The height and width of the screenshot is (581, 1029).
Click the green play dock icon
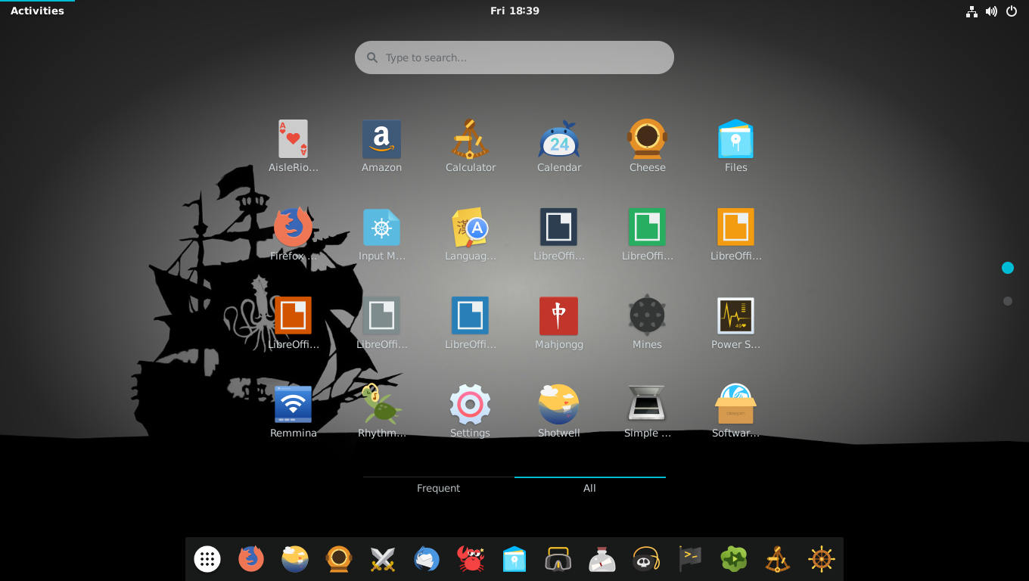click(734, 559)
